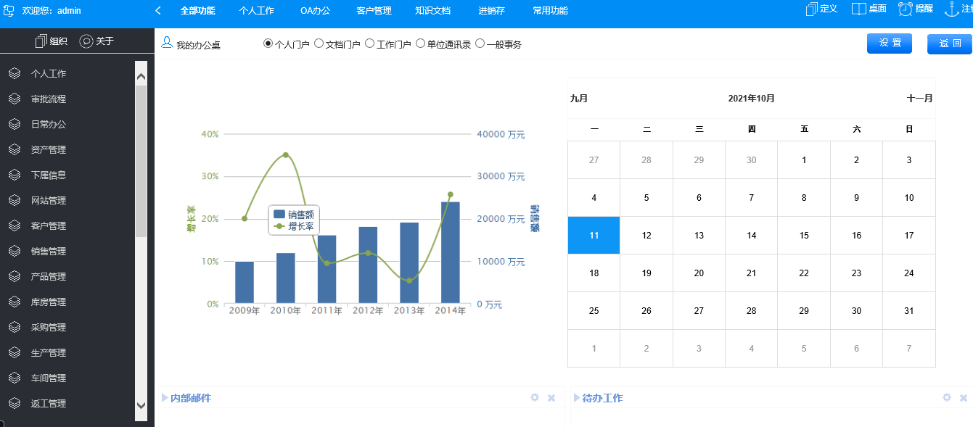Go to next month 十一月
This screenshot has width=973, height=427.
coord(920,98)
